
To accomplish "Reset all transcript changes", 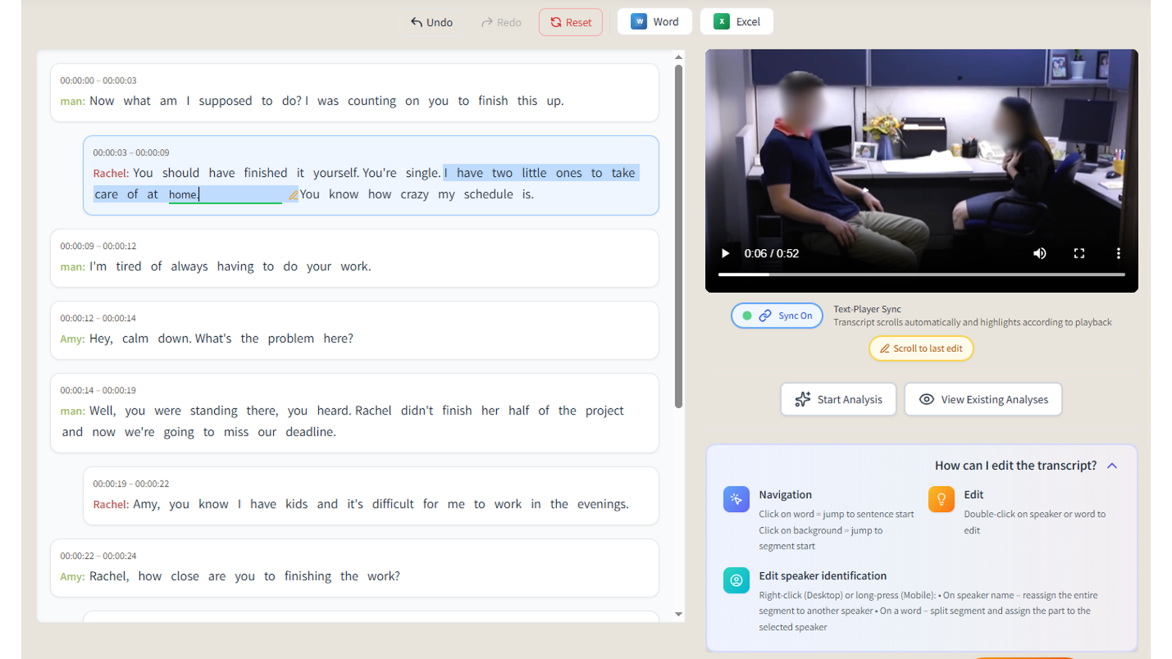I will click(570, 22).
